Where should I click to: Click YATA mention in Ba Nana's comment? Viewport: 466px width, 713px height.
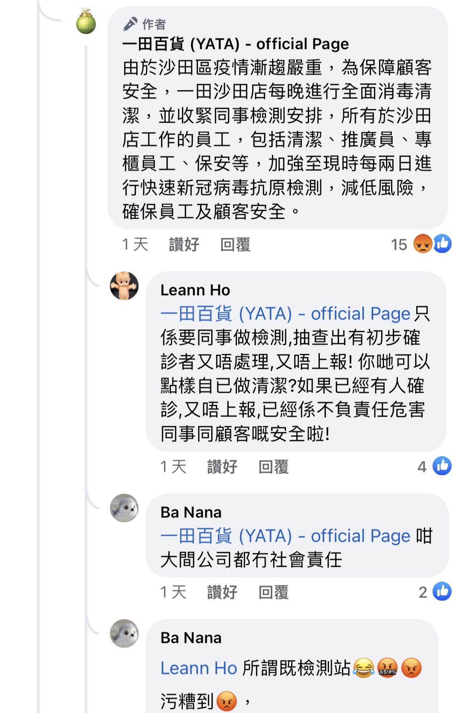(x=285, y=536)
